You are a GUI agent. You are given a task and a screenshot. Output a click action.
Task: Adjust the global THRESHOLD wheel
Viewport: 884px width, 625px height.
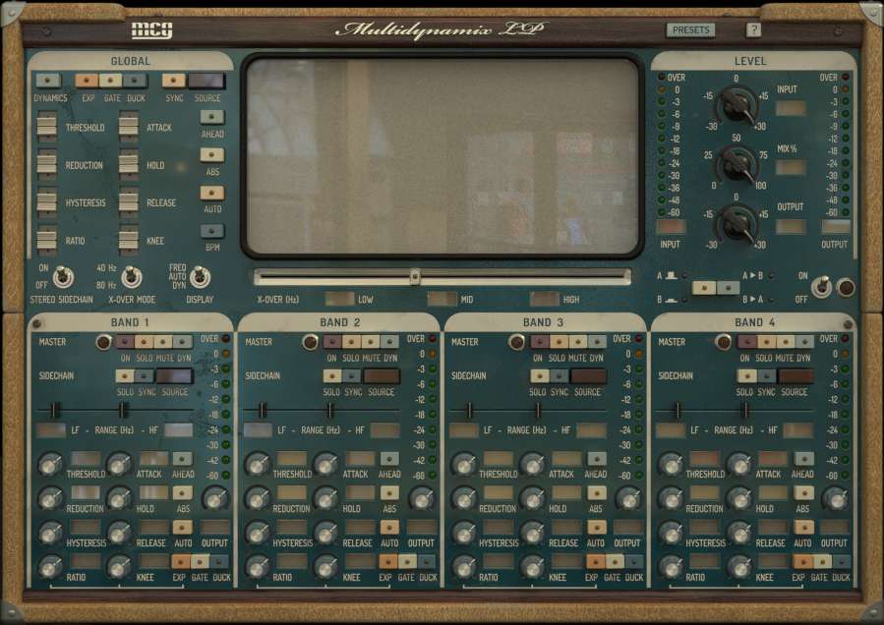tap(47, 126)
